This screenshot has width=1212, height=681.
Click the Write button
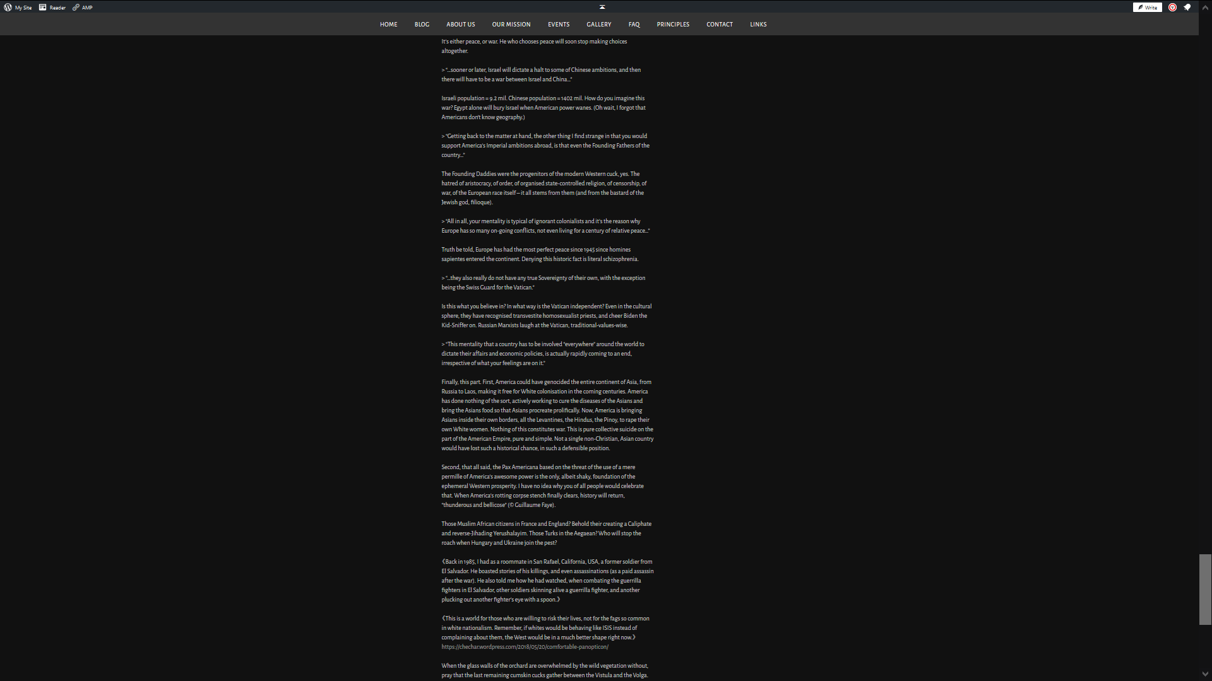click(x=1147, y=8)
